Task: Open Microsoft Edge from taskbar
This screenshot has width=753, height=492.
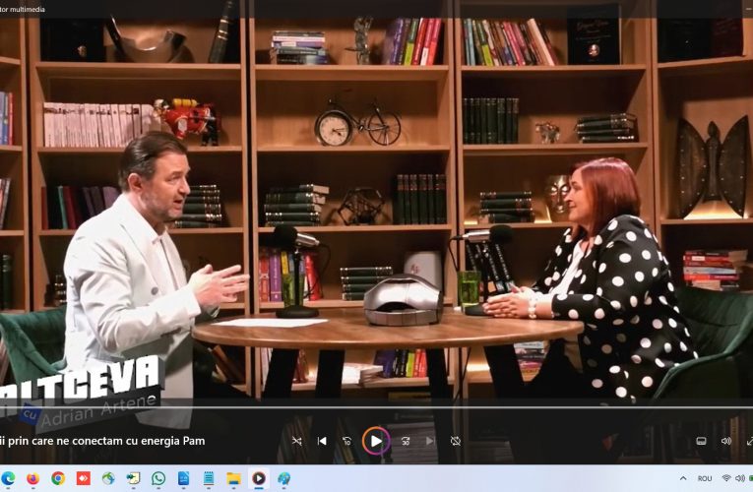Action: click(x=9, y=478)
